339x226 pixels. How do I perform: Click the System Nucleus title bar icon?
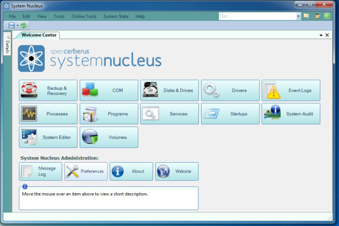(x=6, y=6)
